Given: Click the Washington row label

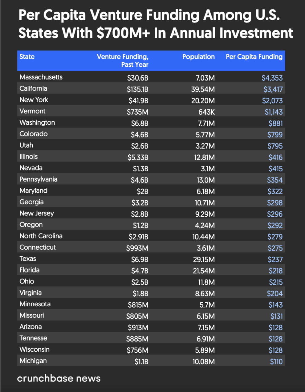Looking at the screenshot, I should pyautogui.click(x=37, y=123).
